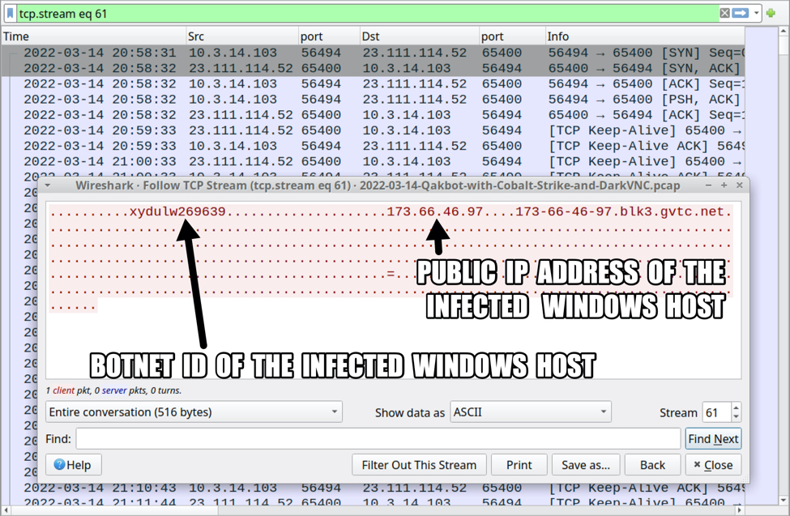790x516 pixels.
Task: Open the Show data as ASCII dropdown
Action: 531,412
